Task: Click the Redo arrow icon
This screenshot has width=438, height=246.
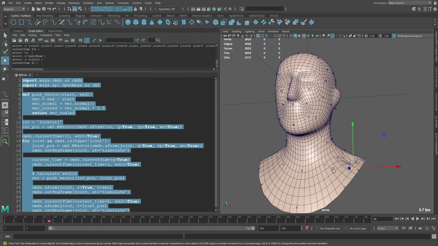Action: (x=54, y=9)
